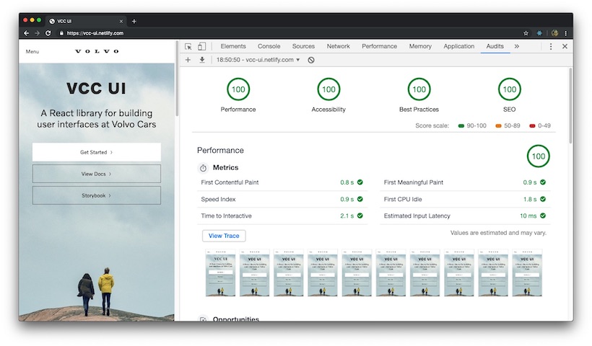592x346 pixels.
Task: Click the Get Started button
Action: tap(96, 152)
